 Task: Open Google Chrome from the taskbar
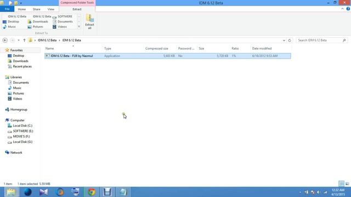tap(92, 192)
